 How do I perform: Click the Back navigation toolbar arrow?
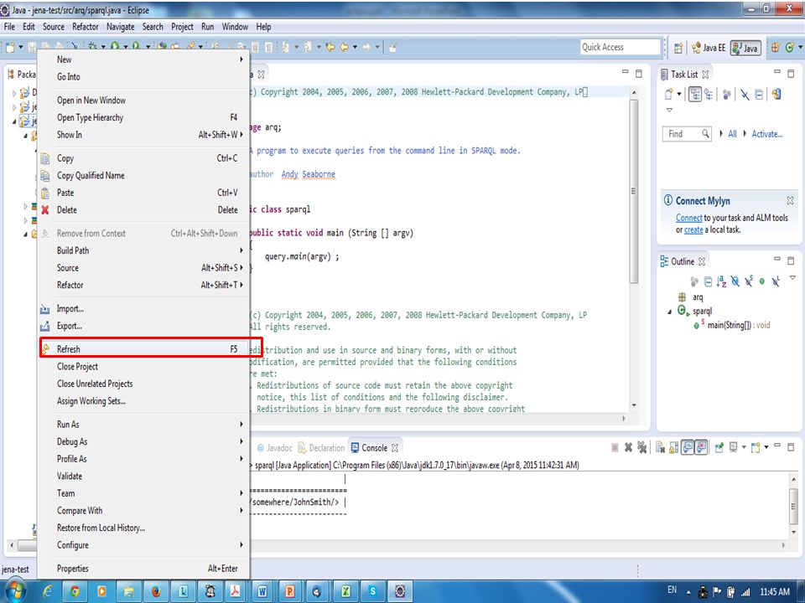[344, 47]
